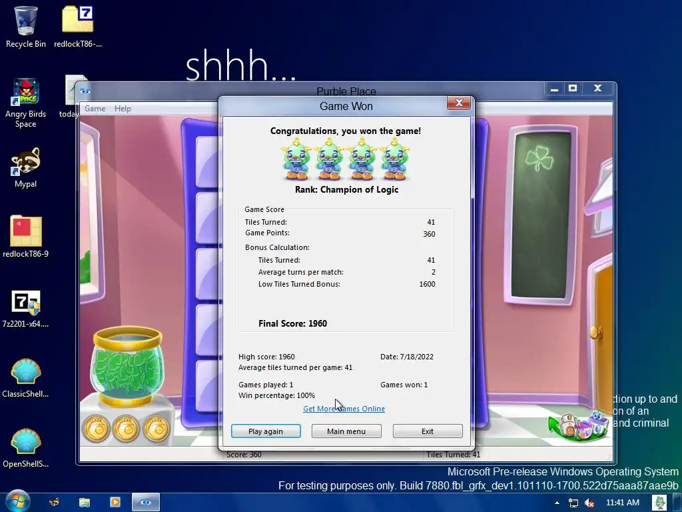Click the network tray icon
Viewport: 682px width, 512px height.
pyautogui.click(x=573, y=503)
